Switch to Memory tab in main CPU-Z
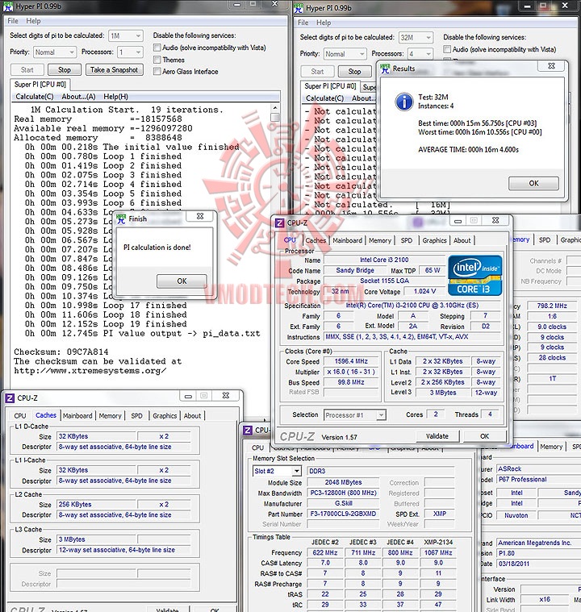Screen dimensions: 581x612 click(380, 240)
